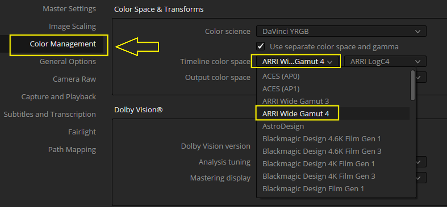The width and height of the screenshot is (447, 207).
Task: Select Image Scaling in the sidebar
Action: [x=72, y=27]
